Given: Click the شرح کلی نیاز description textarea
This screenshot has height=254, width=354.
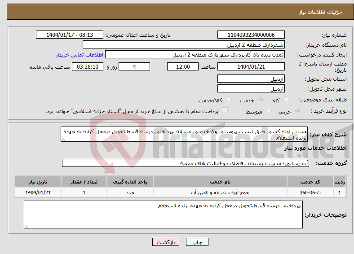Looking at the screenshot, I should 184,134.
